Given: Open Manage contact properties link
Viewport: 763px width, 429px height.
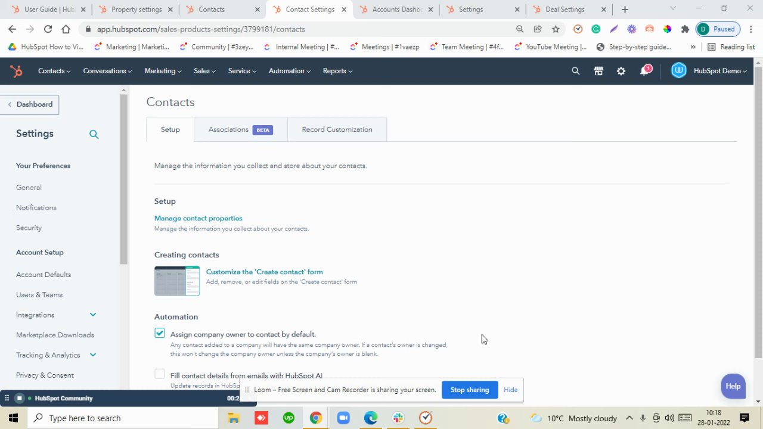Looking at the screenshot, I should pyautogui.click(x=198, y=218).
